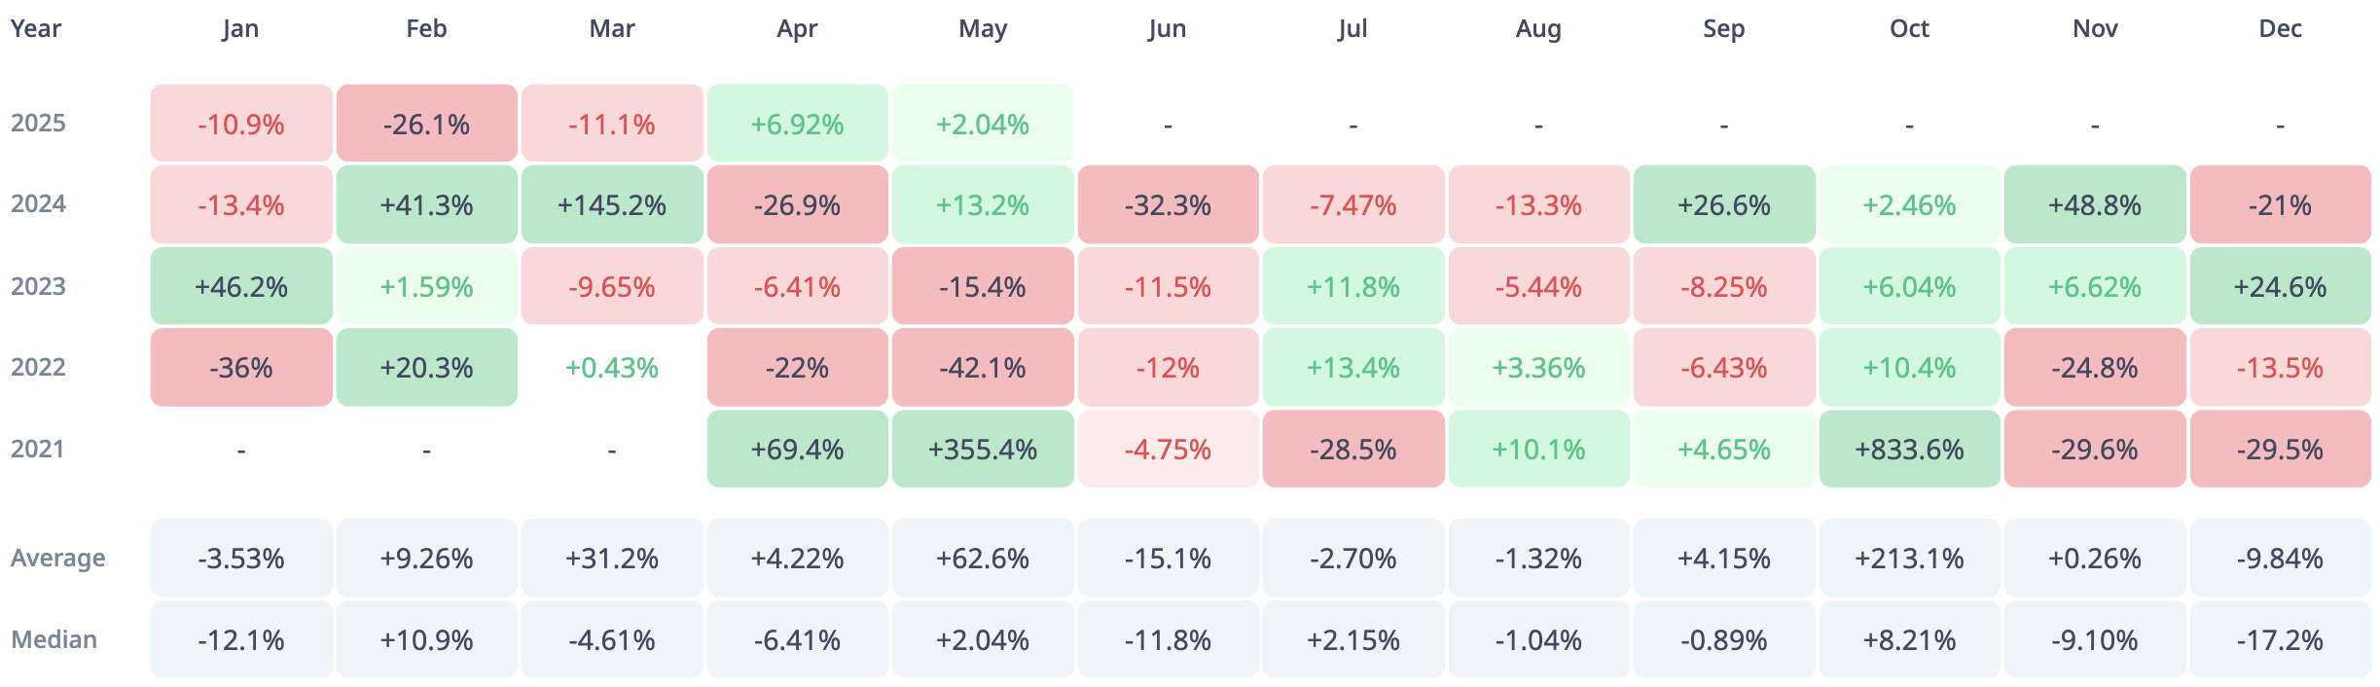Select the 2024 November +48.8% cell
Screen dimensions: 2380x687
click(x=2095, y=205)
